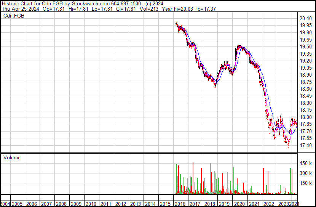Click the 450 k volume axis label
This screenshot has width=316, height=207.
(306, 163)
